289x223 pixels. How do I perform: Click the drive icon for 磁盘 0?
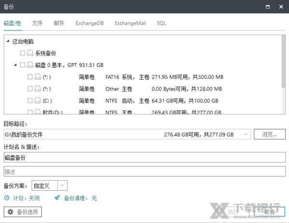tap(30, 65)
